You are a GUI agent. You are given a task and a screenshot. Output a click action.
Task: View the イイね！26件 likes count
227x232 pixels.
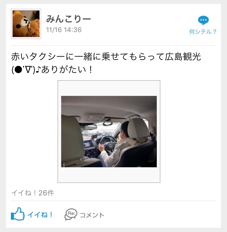coord(33,193)
